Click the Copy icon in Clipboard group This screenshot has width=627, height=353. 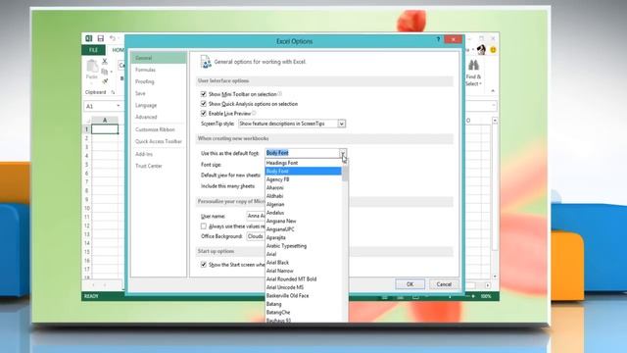click(105, 72)
